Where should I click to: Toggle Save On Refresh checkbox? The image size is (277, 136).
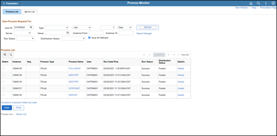[89, 38]
